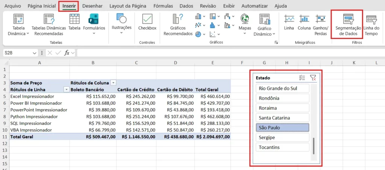Image resolution: width=385 pixels, height=170 pixels.
Task: Switch to the Exibir tab
Action: point(229,6)
